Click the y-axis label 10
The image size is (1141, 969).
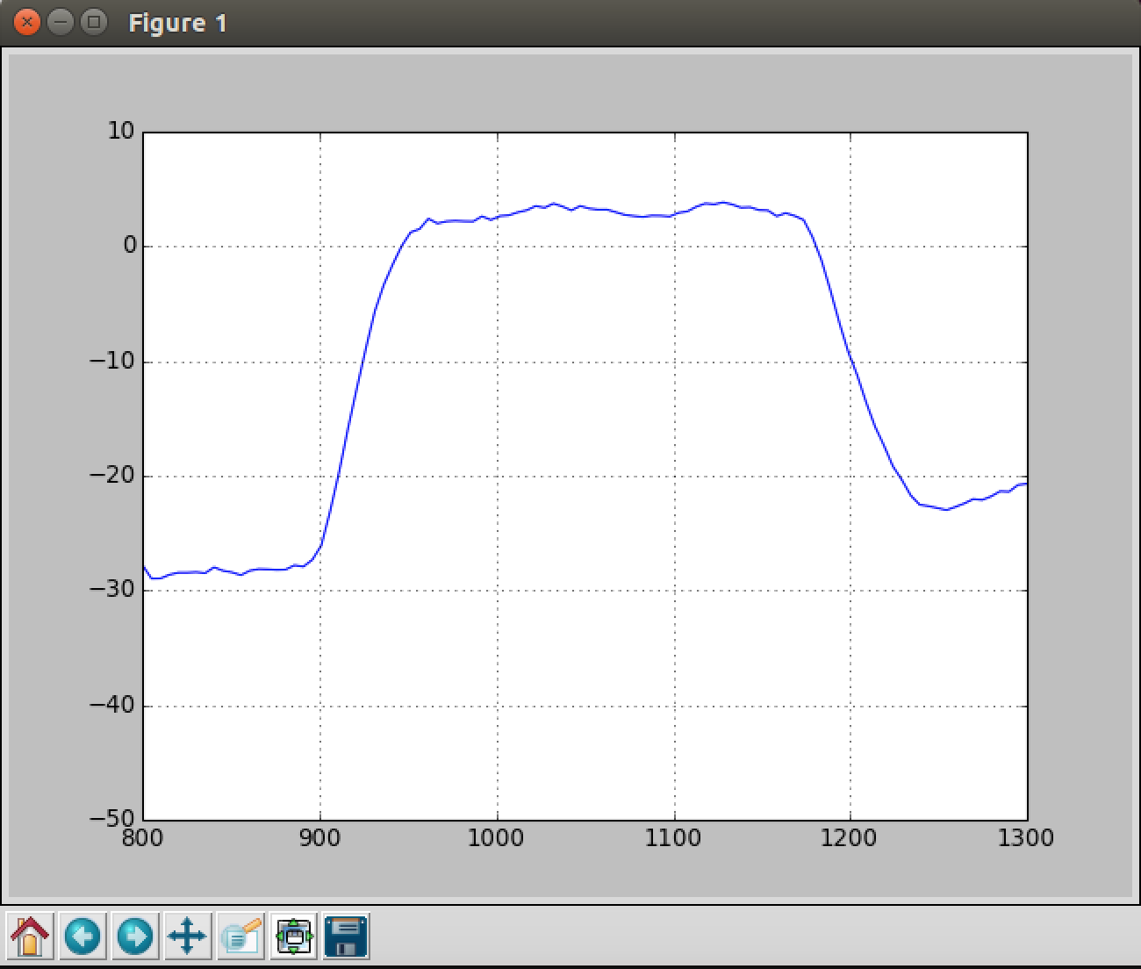(x=121, y=131)
